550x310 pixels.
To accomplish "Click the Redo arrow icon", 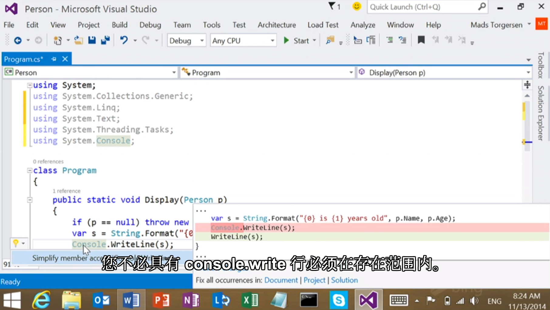I will [146, 40].
